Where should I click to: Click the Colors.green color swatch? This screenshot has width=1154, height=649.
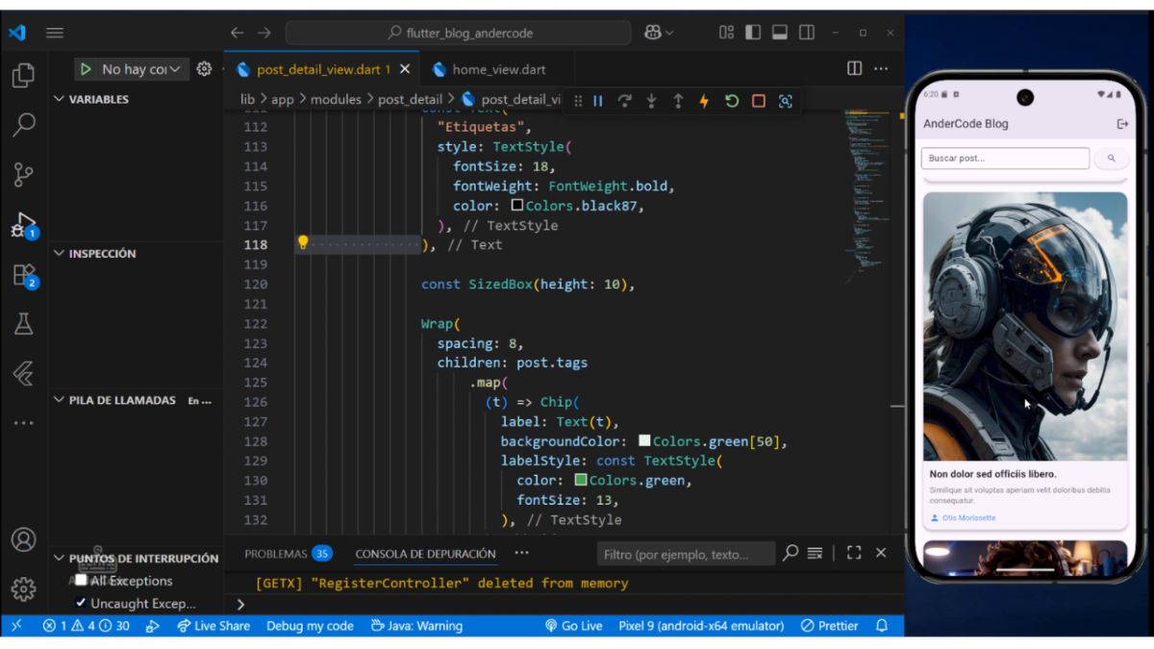point(581,480)
